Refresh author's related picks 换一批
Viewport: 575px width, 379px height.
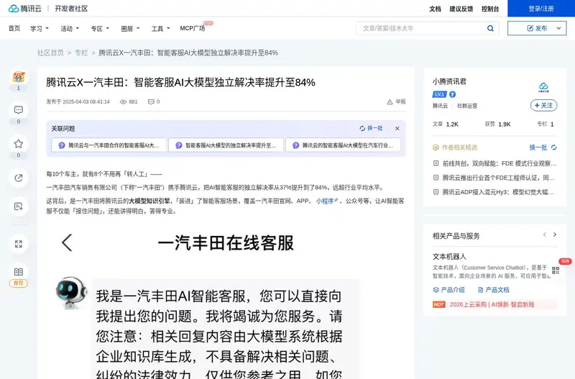point(543,147)
